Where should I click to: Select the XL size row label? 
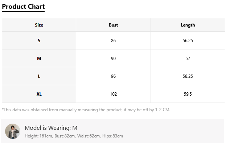[39, 94]
